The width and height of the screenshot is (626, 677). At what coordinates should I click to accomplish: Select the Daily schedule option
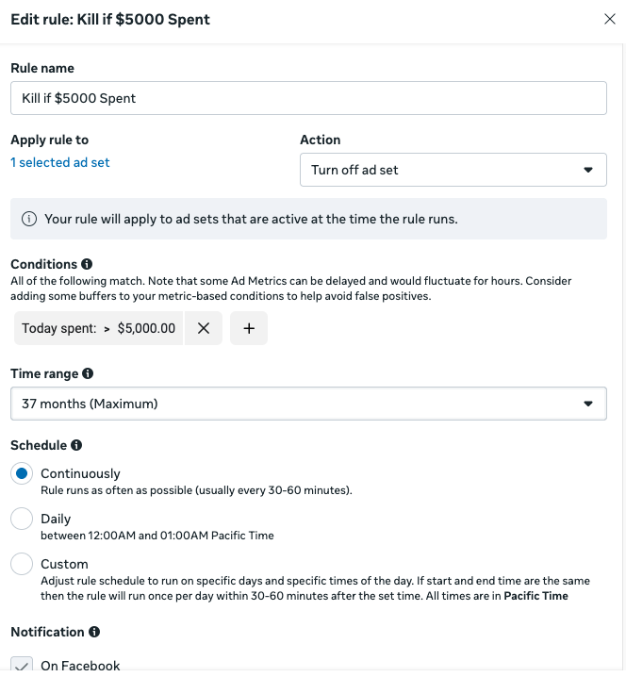pyautogui.click(x=22, y=518)
